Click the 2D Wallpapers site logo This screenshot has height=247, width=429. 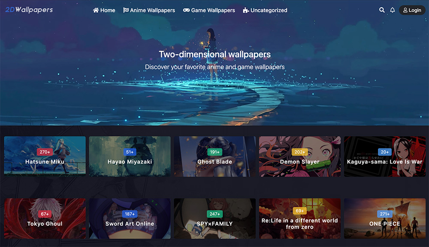click(29, 10)
